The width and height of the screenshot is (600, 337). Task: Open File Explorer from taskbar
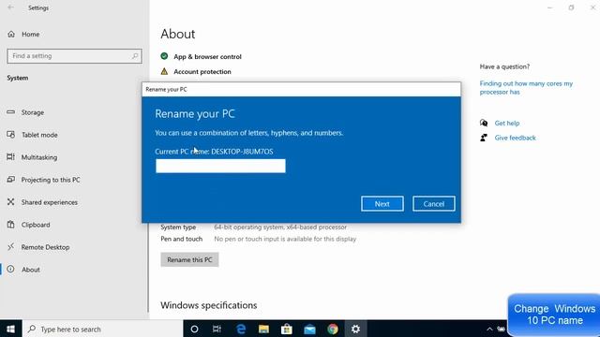tap(263, 329)
